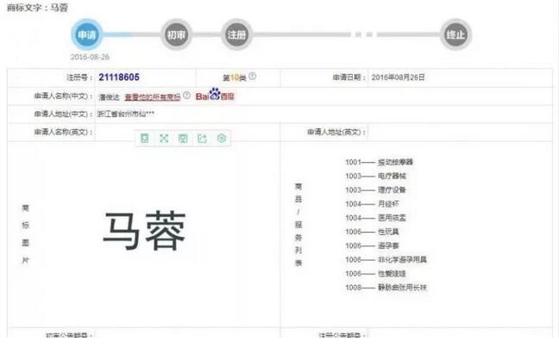Click the help icon beside 第10类
This screenshot has height=360, width=559.
[253, 77]
